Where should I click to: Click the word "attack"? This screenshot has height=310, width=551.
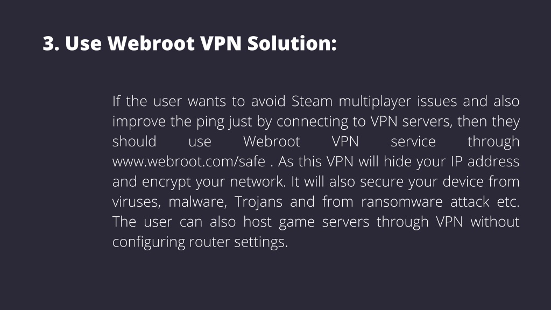(470, 202)
